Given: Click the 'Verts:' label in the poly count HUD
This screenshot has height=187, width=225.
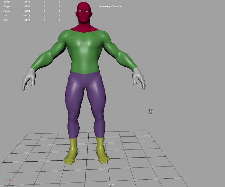Looking at the screenshot, I should (x=7, y=2).
